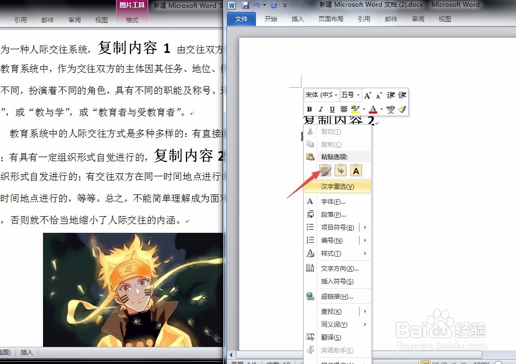The image size is (516, 364).
Task: Redo using the quick access toolbar
Action: [274, 5]
